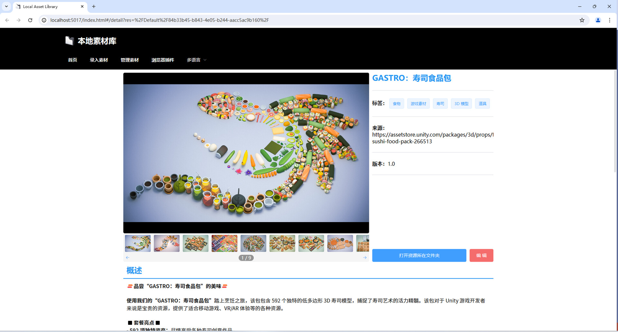Click the red 编辑 button
The image size is (618, 332).
point(481,256)
